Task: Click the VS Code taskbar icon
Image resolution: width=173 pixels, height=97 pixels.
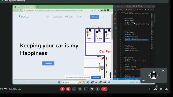Action: pyautogui.click(x=109, y=82)
